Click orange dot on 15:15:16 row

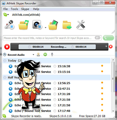tap(102, 71)
